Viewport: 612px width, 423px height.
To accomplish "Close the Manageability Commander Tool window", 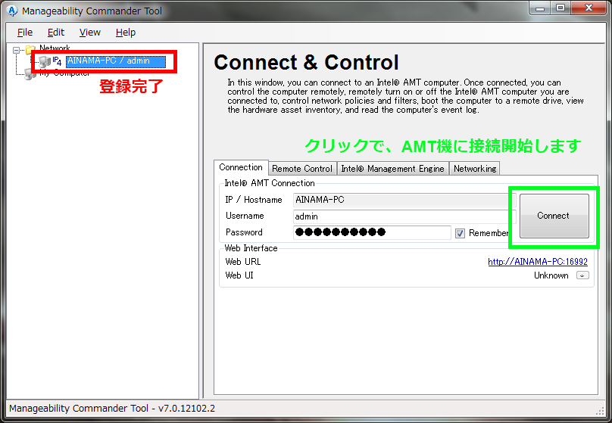I will click(589, 8).
